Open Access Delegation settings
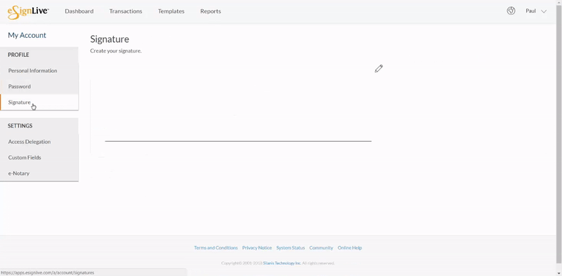The width and height of the screenshot is (562, 276). 39,142
